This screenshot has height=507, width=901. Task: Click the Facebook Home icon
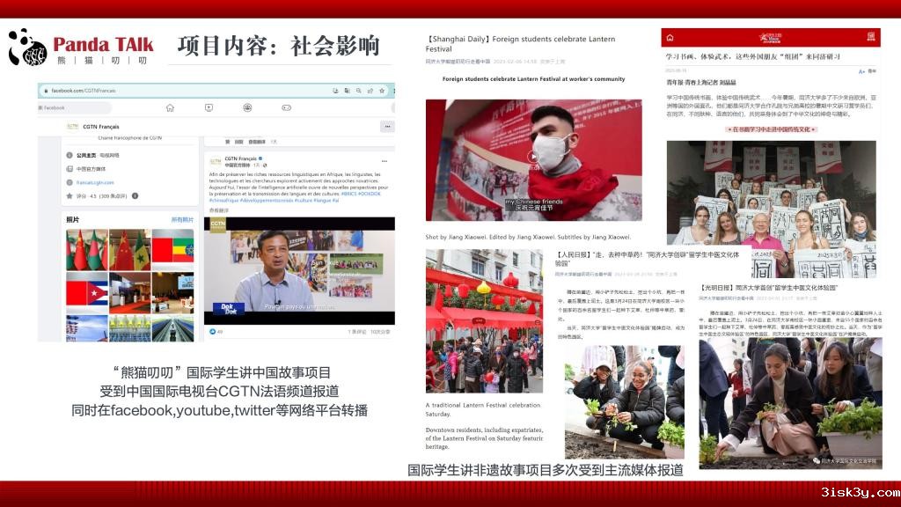169,107
